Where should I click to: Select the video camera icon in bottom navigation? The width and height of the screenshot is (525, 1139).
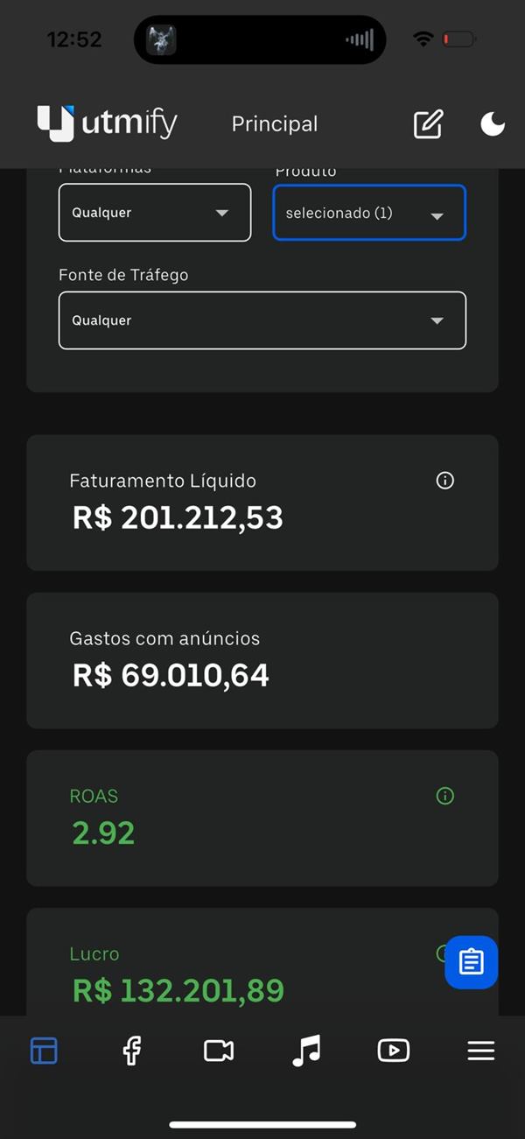[218, 1051]
